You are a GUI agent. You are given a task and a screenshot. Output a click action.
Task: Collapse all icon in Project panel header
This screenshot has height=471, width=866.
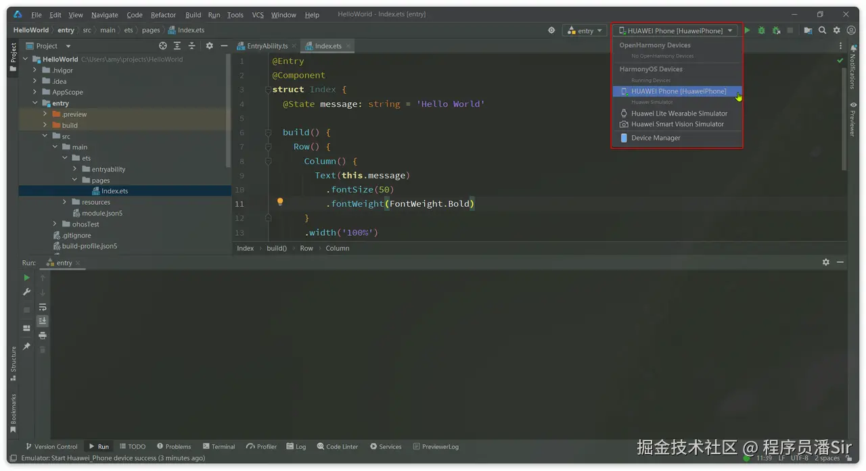pos(191,46)
